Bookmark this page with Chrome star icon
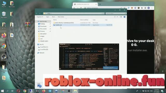The height and width of the screenshot is (93, 166). coord(125,8)
